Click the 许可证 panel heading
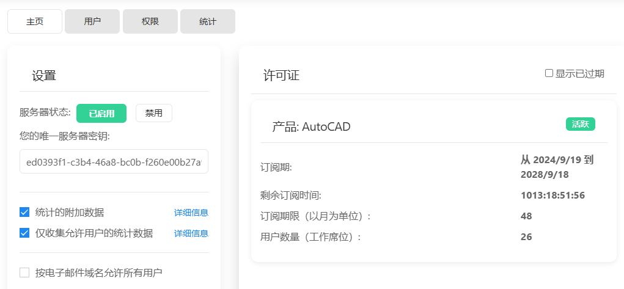Screen dimensions: 624x289 tap(281, 75)
